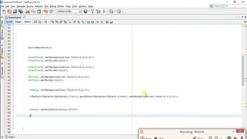Open the Refactor menu

pos(39,6)
